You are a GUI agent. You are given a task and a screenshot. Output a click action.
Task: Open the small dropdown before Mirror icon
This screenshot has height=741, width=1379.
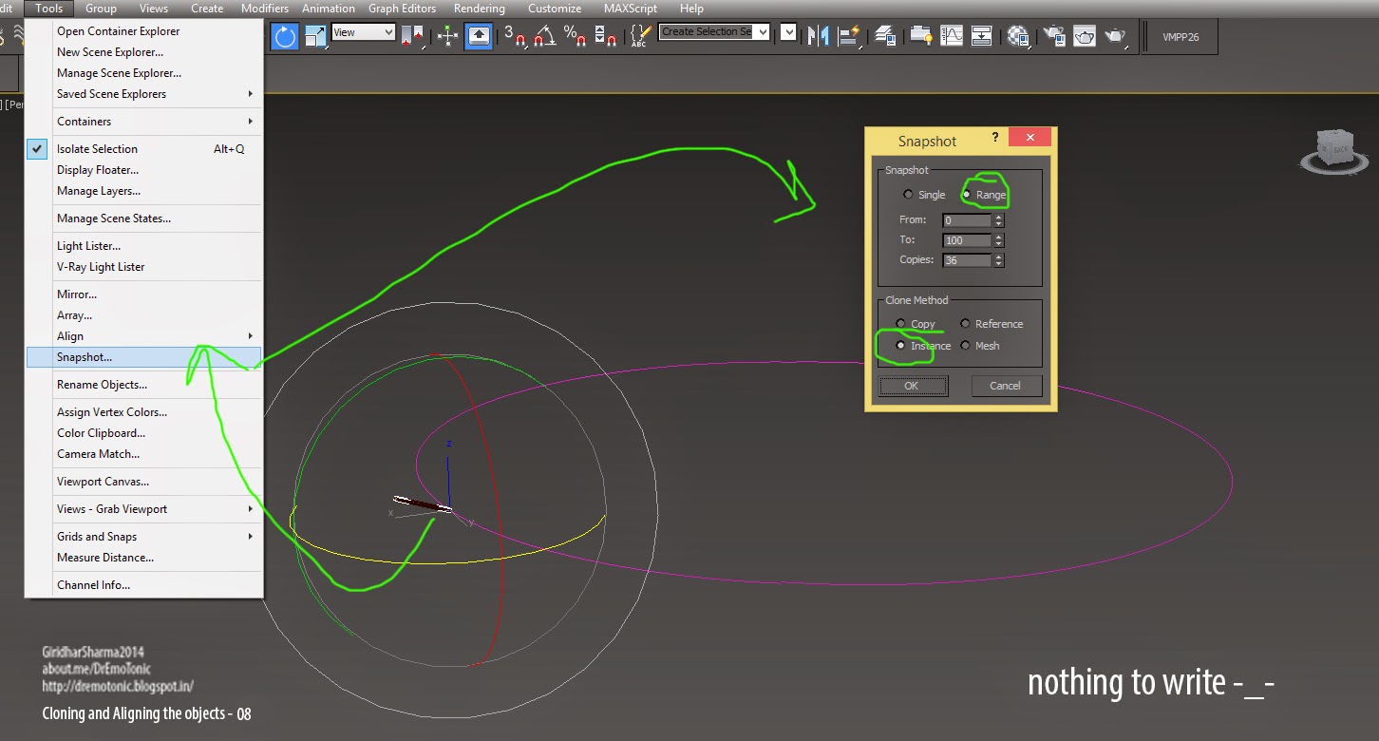pyautogui.click(x=787, y=32)
